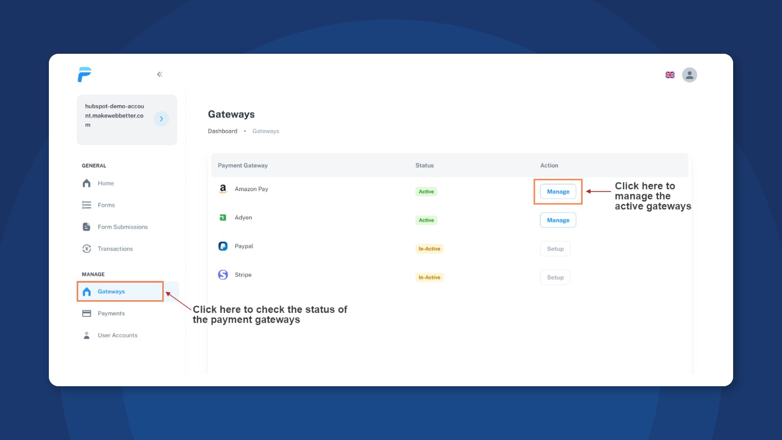The image size is (782, 440).
Task: Click the Stripe logo icon
Action: pyautogui.click(x=223, y=275)
